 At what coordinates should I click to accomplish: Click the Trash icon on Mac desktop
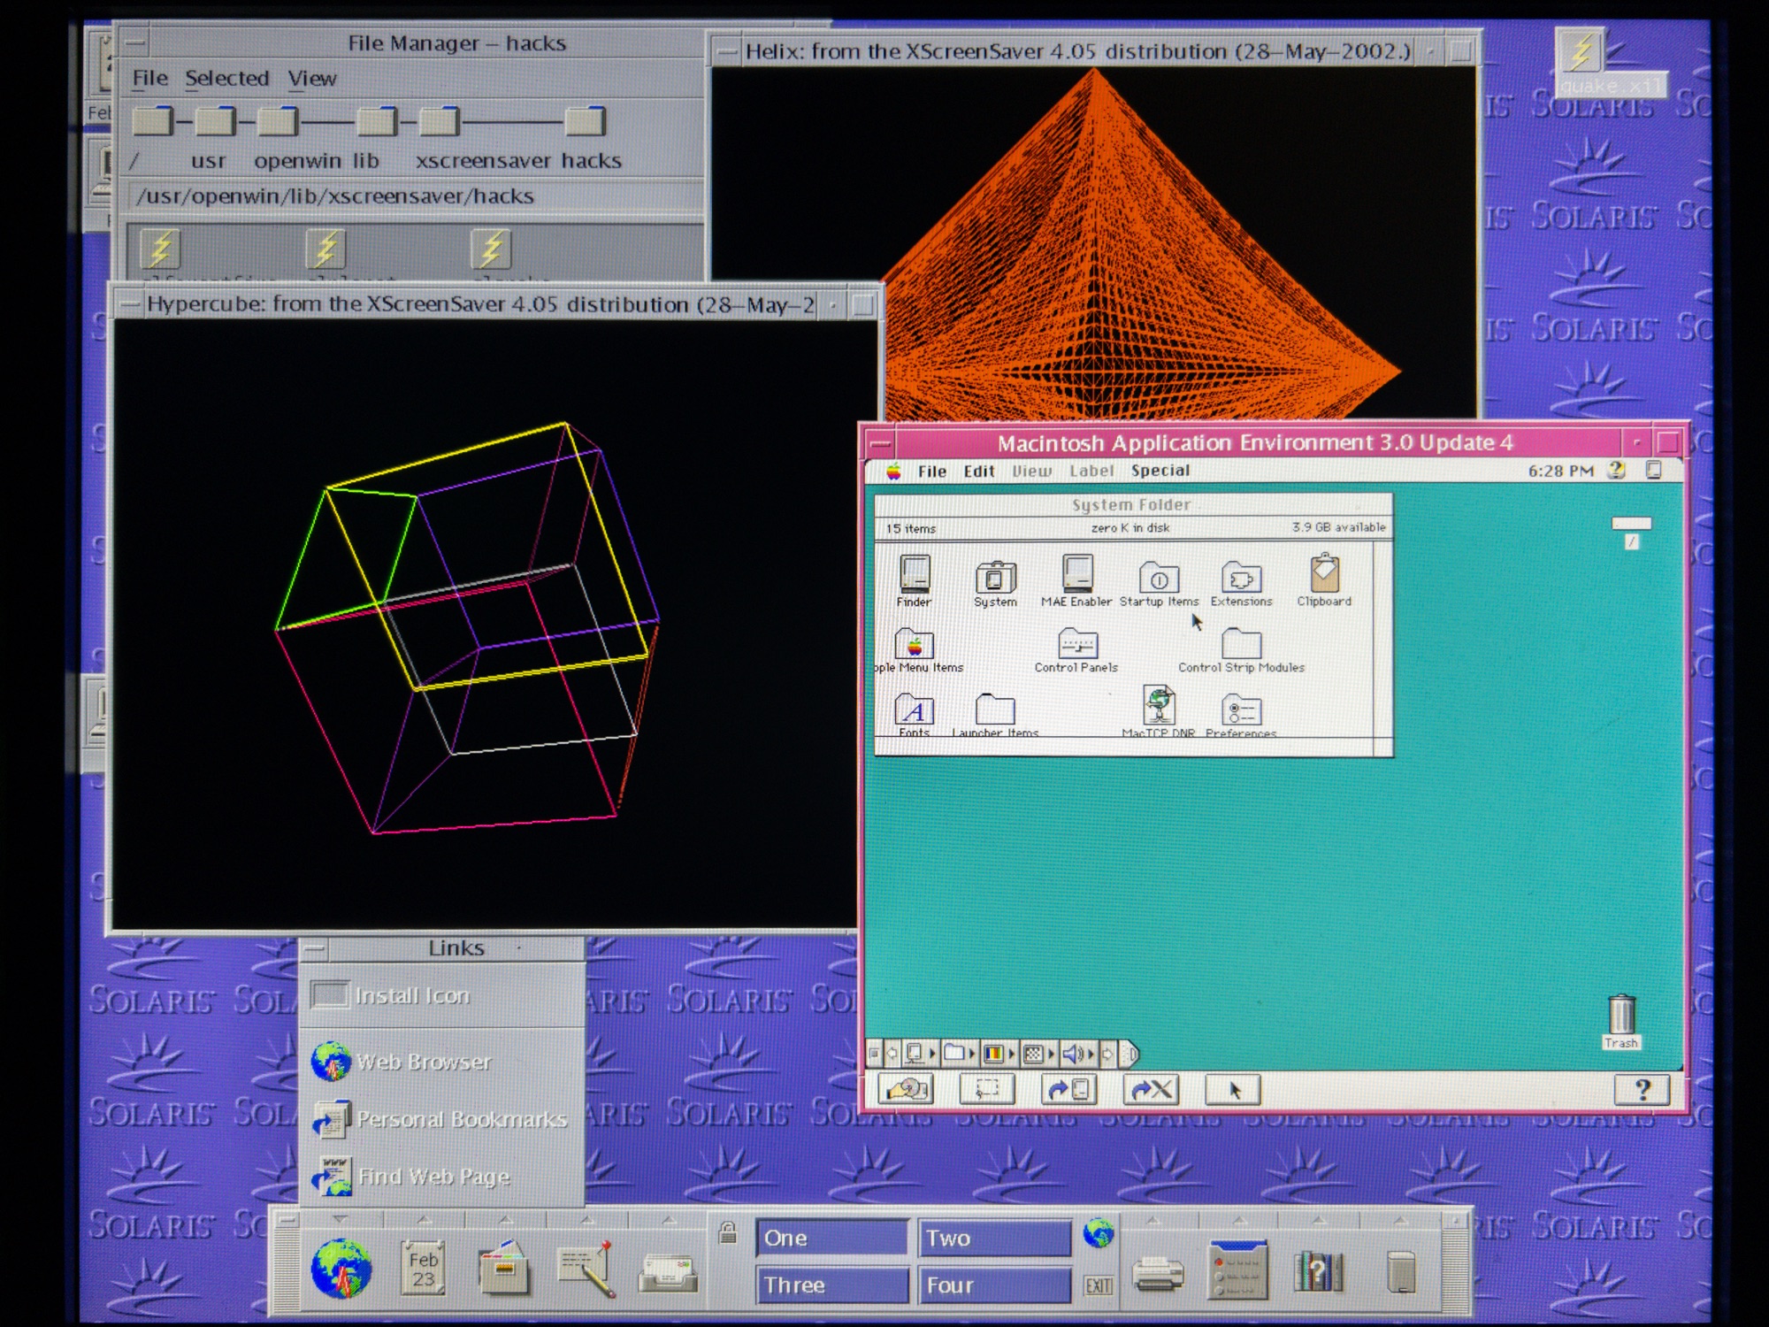(x=1620, y=1016)
